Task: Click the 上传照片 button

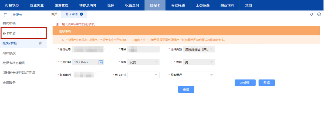Action: [x=245, y=83]
